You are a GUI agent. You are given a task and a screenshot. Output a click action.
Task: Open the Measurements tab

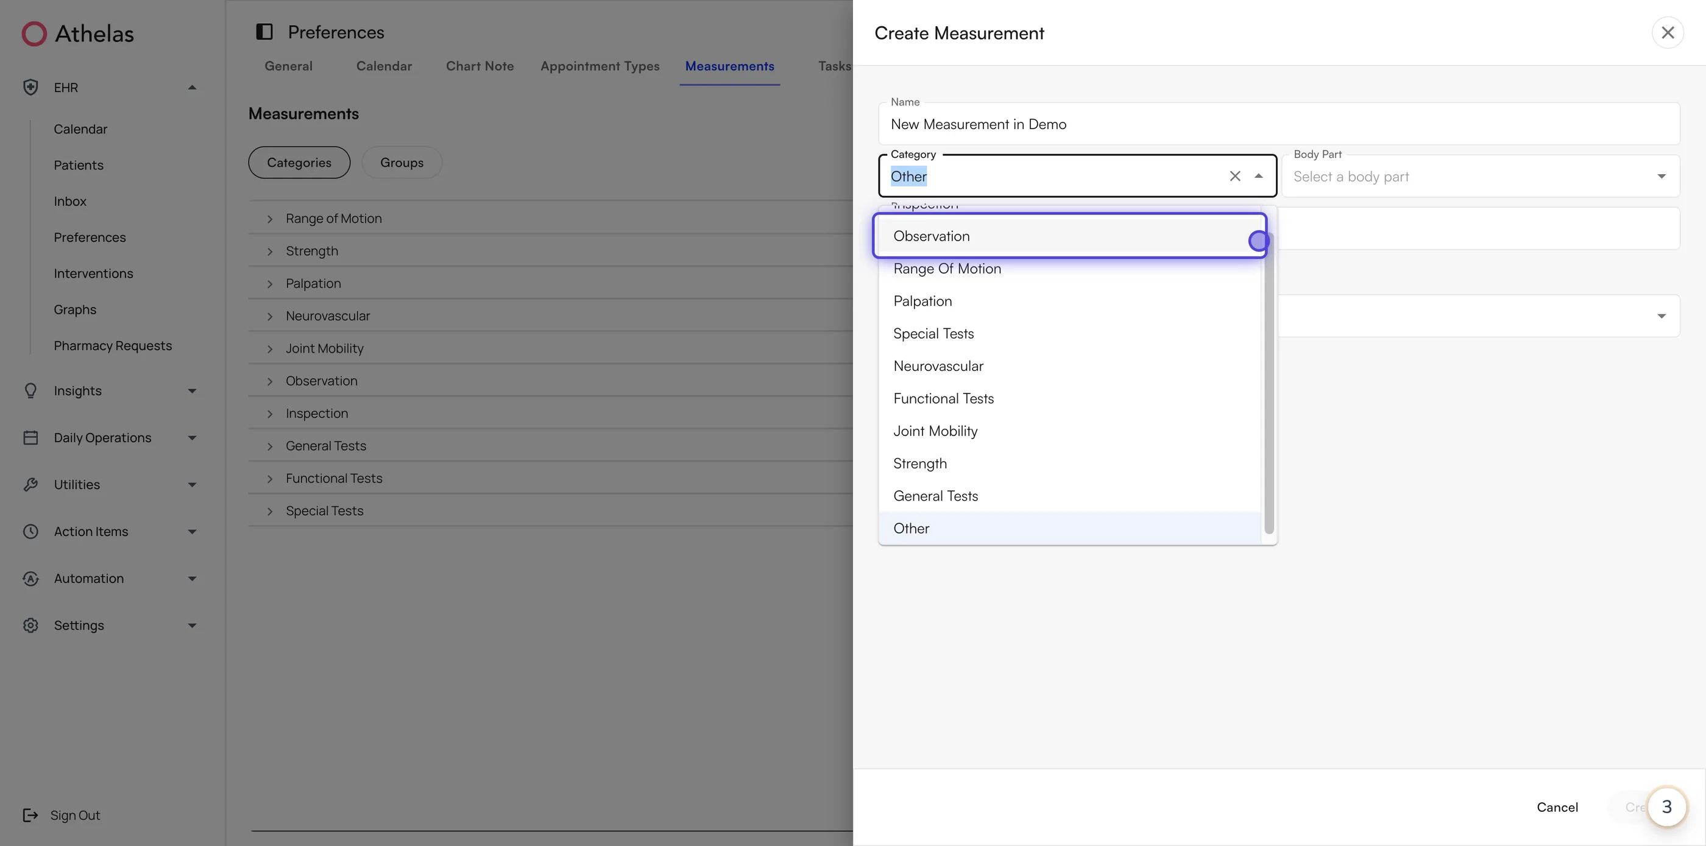[729, 66]
